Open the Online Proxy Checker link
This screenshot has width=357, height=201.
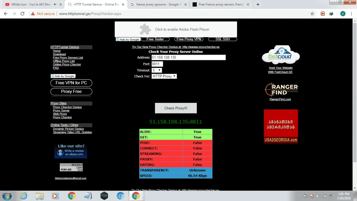[x=67, y=64]
